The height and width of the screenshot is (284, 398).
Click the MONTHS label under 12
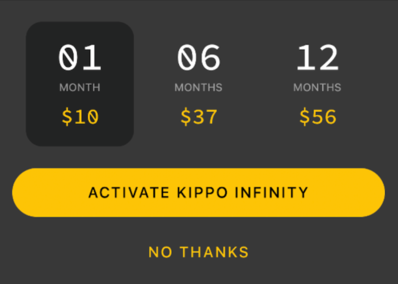tap(318, 87)
